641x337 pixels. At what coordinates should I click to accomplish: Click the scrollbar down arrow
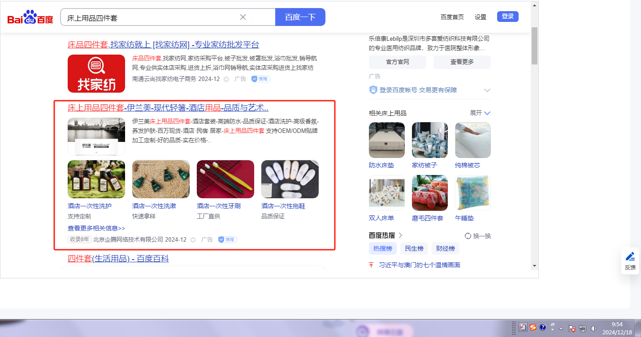[534, 265]
